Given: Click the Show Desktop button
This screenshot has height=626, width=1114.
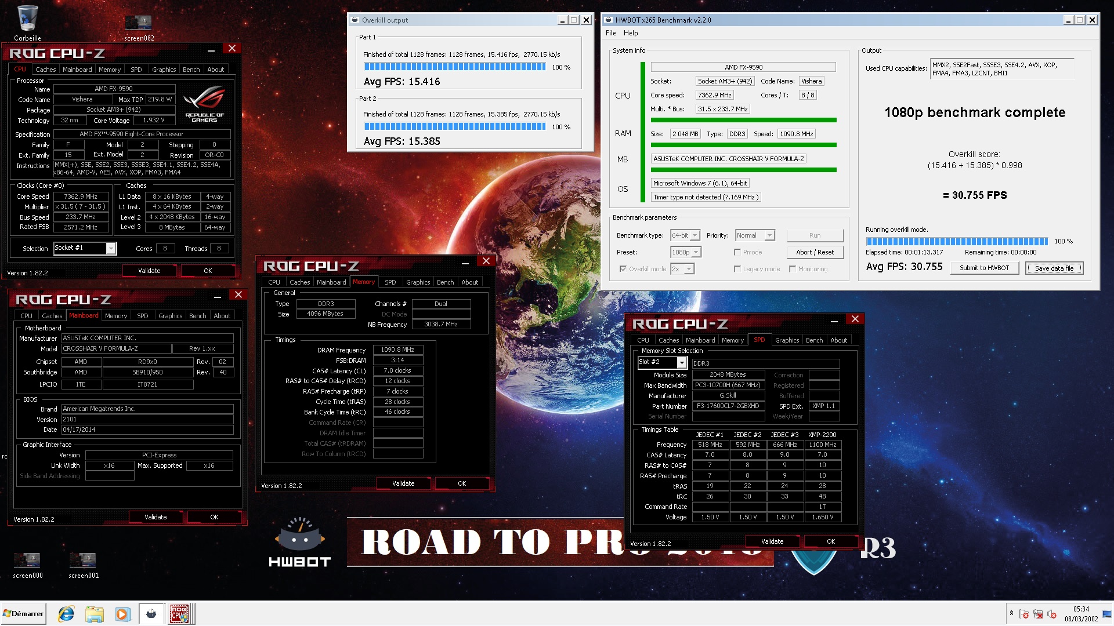Looking at the screenshot, I should [x=1108, y=614].
